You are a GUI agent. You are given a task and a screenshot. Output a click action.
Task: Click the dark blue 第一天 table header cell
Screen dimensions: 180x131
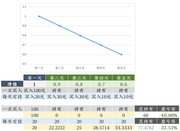[x=35, y=77]
